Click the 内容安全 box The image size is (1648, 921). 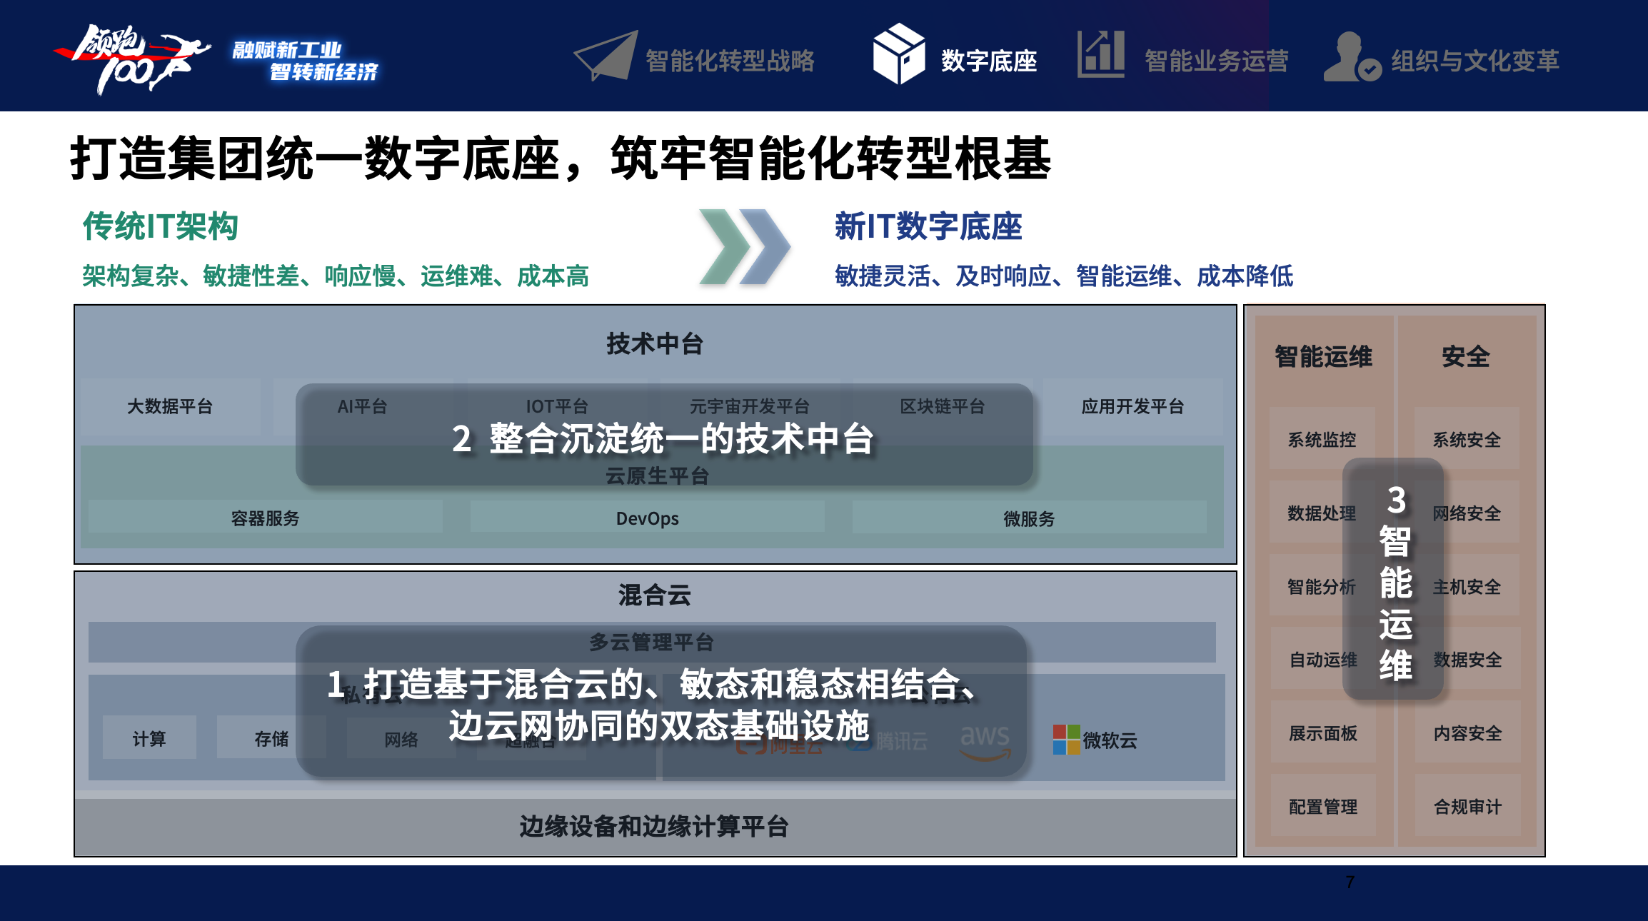(1467, 733)
